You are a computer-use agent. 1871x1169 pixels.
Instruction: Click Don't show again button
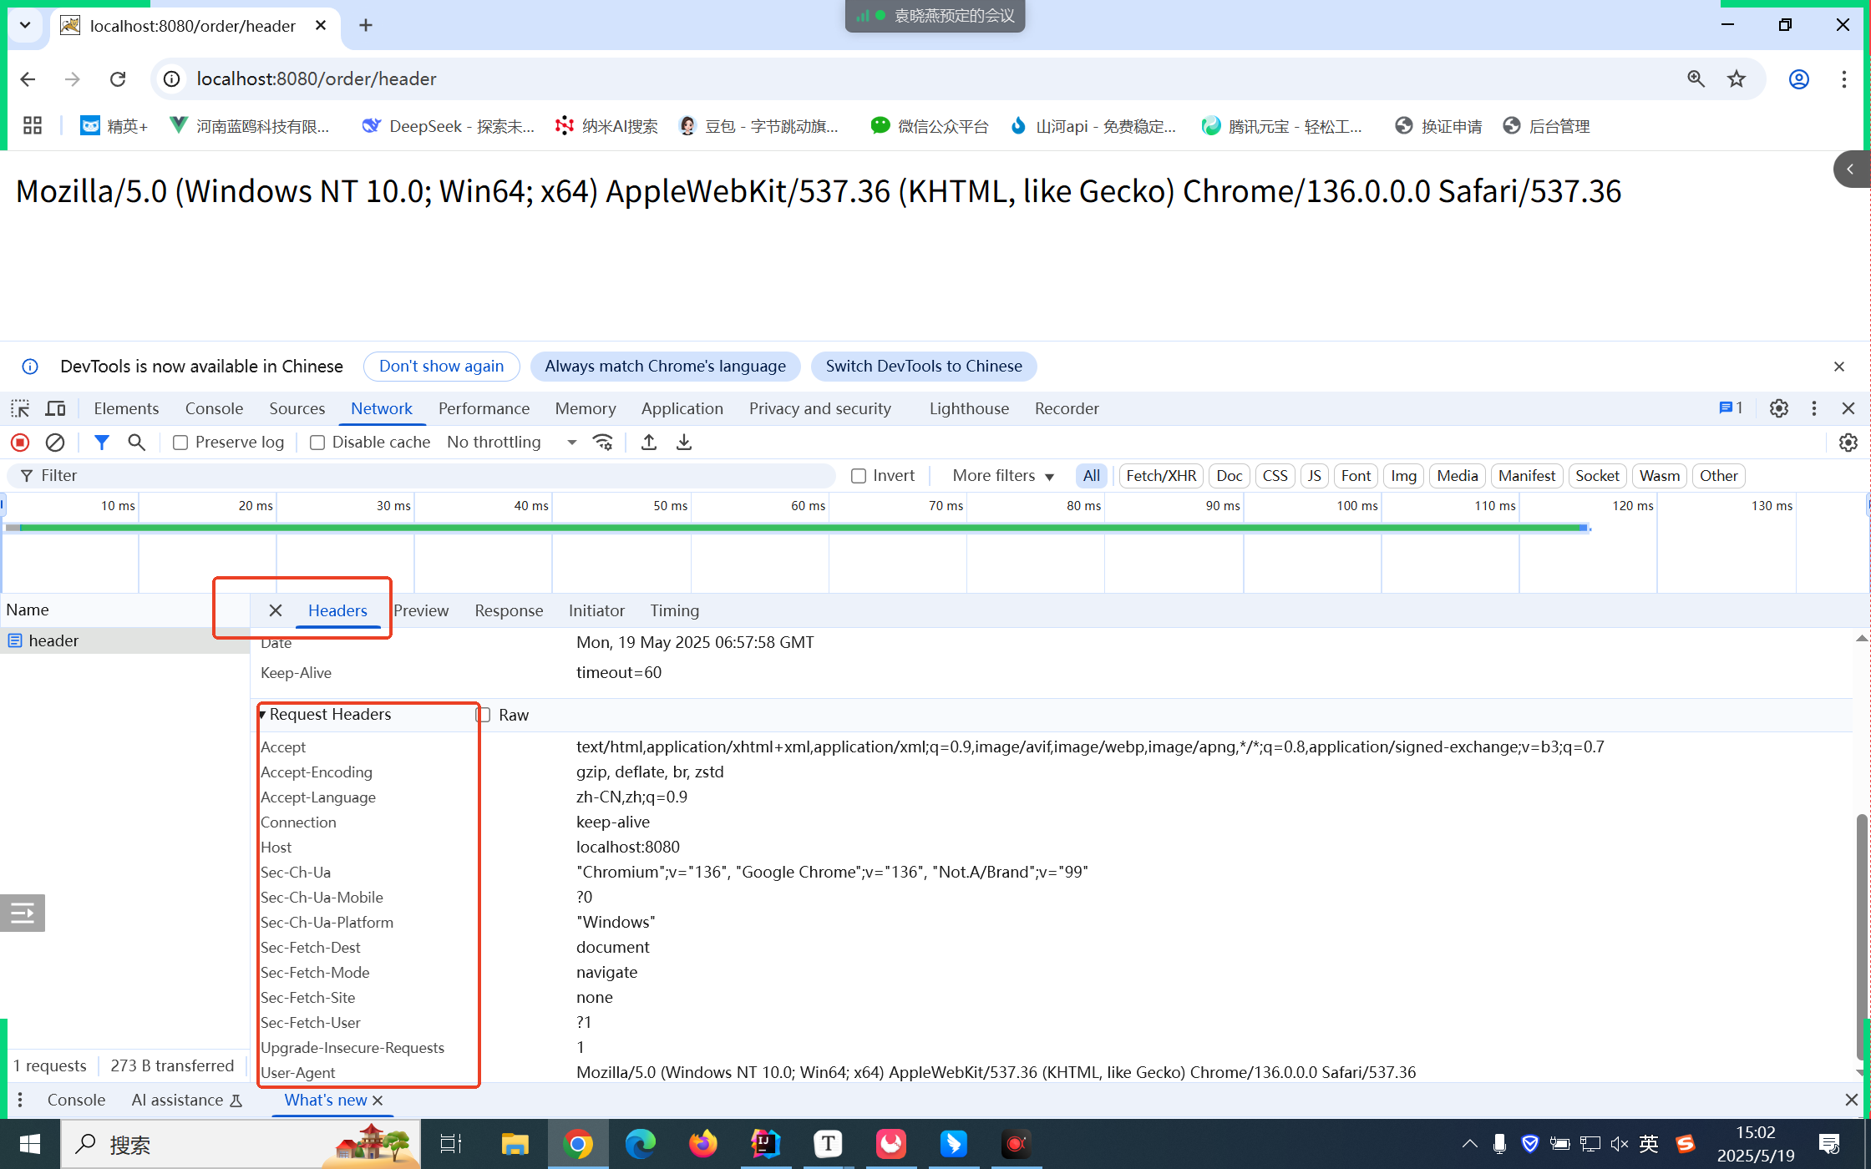[441, 367]
